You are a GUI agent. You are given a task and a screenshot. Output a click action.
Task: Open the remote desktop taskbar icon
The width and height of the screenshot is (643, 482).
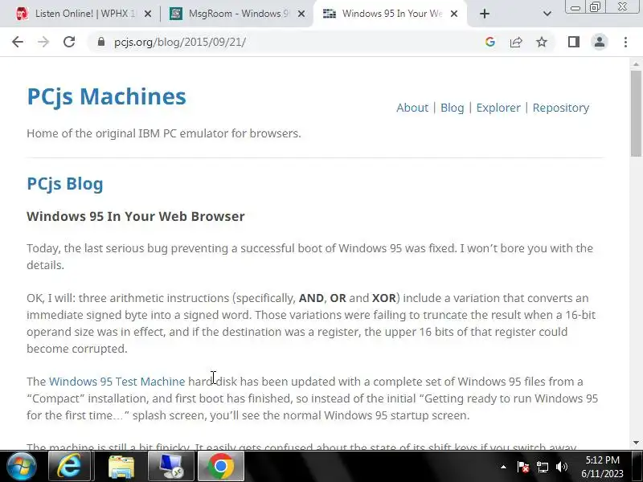coord(171,467)
